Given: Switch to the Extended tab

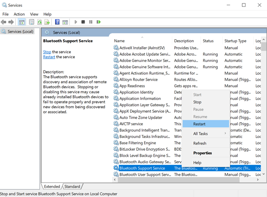Looking at the screenshot, I should tap(52, 186).
